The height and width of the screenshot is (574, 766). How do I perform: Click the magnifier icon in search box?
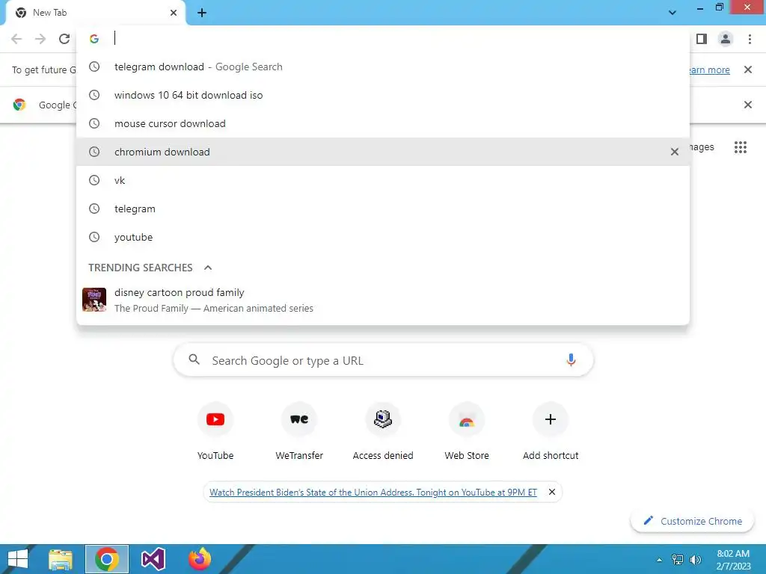pos(194,359)
